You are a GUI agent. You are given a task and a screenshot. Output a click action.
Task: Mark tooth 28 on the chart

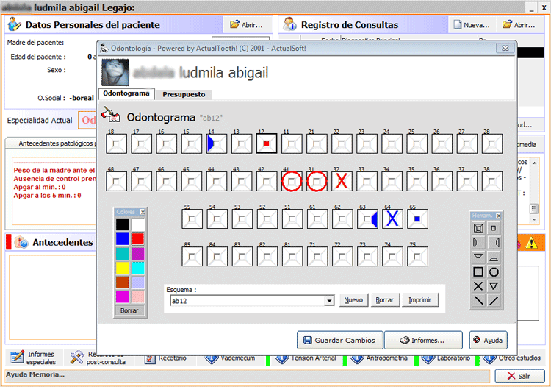tap(491, 143)
